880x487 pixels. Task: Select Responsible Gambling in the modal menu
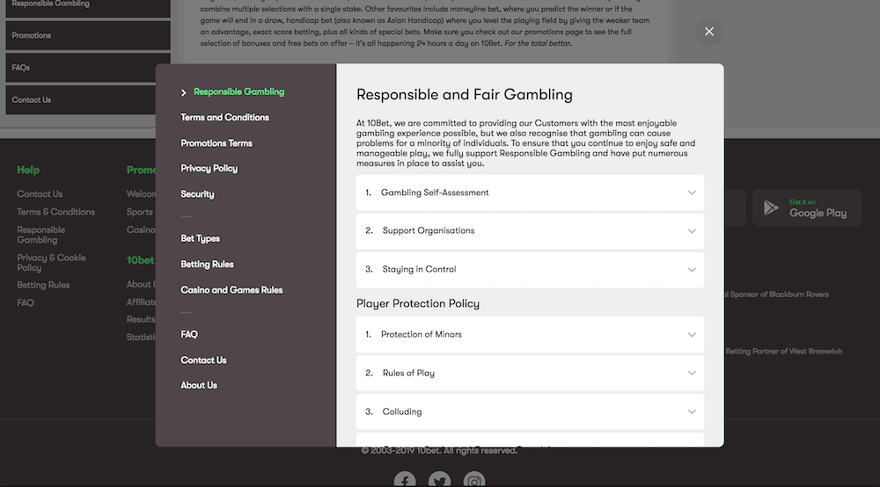pyautogui.click(x=239, y=92)
